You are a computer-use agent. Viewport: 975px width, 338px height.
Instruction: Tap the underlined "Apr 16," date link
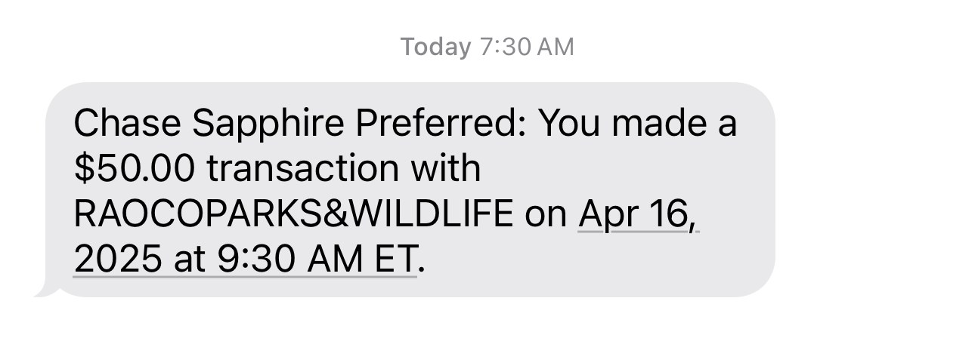coord(639,216)
